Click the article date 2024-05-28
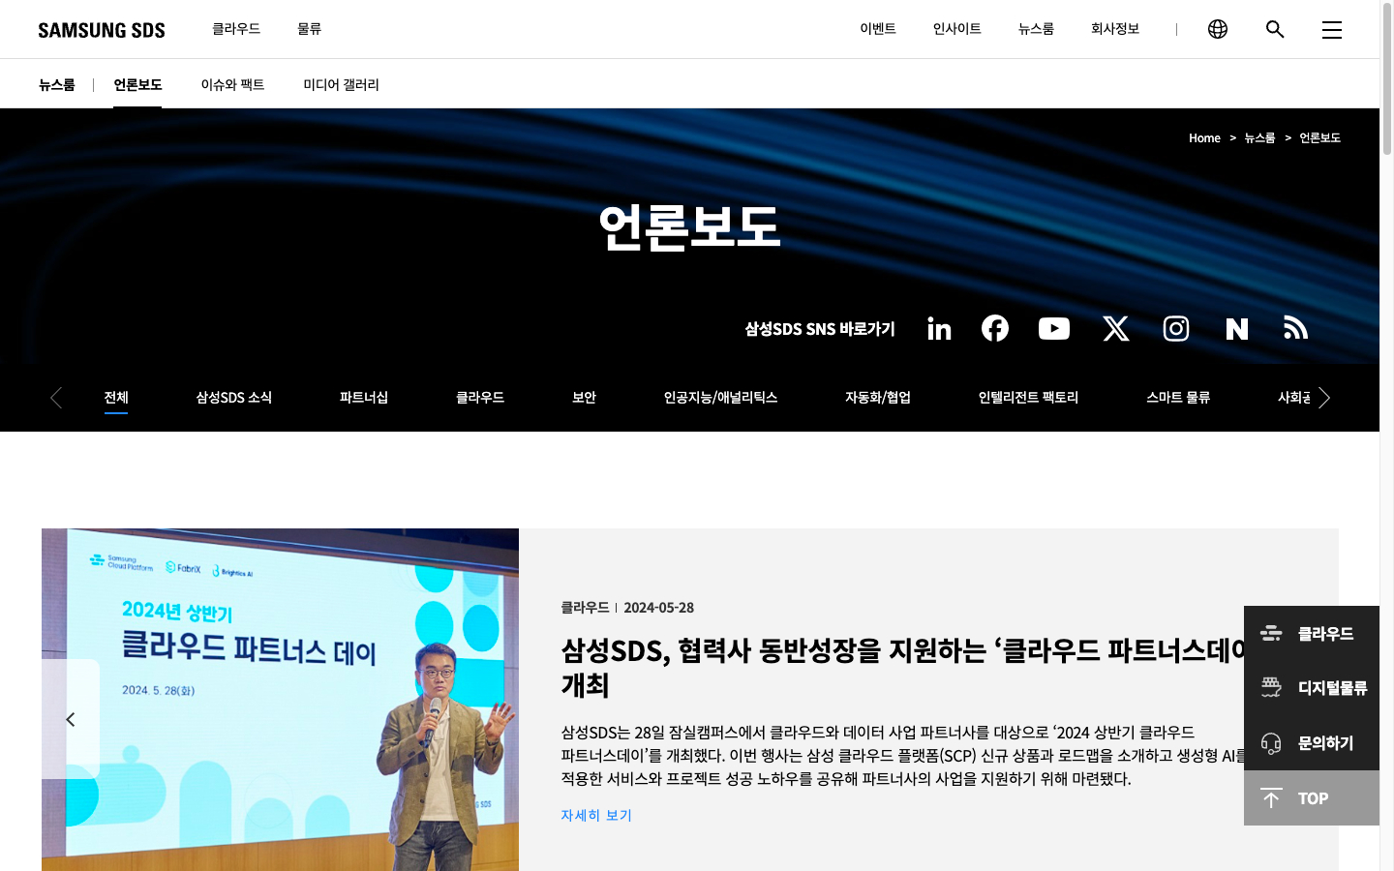This screenshot has width=1394, height=871. click(x=658, y=608)
